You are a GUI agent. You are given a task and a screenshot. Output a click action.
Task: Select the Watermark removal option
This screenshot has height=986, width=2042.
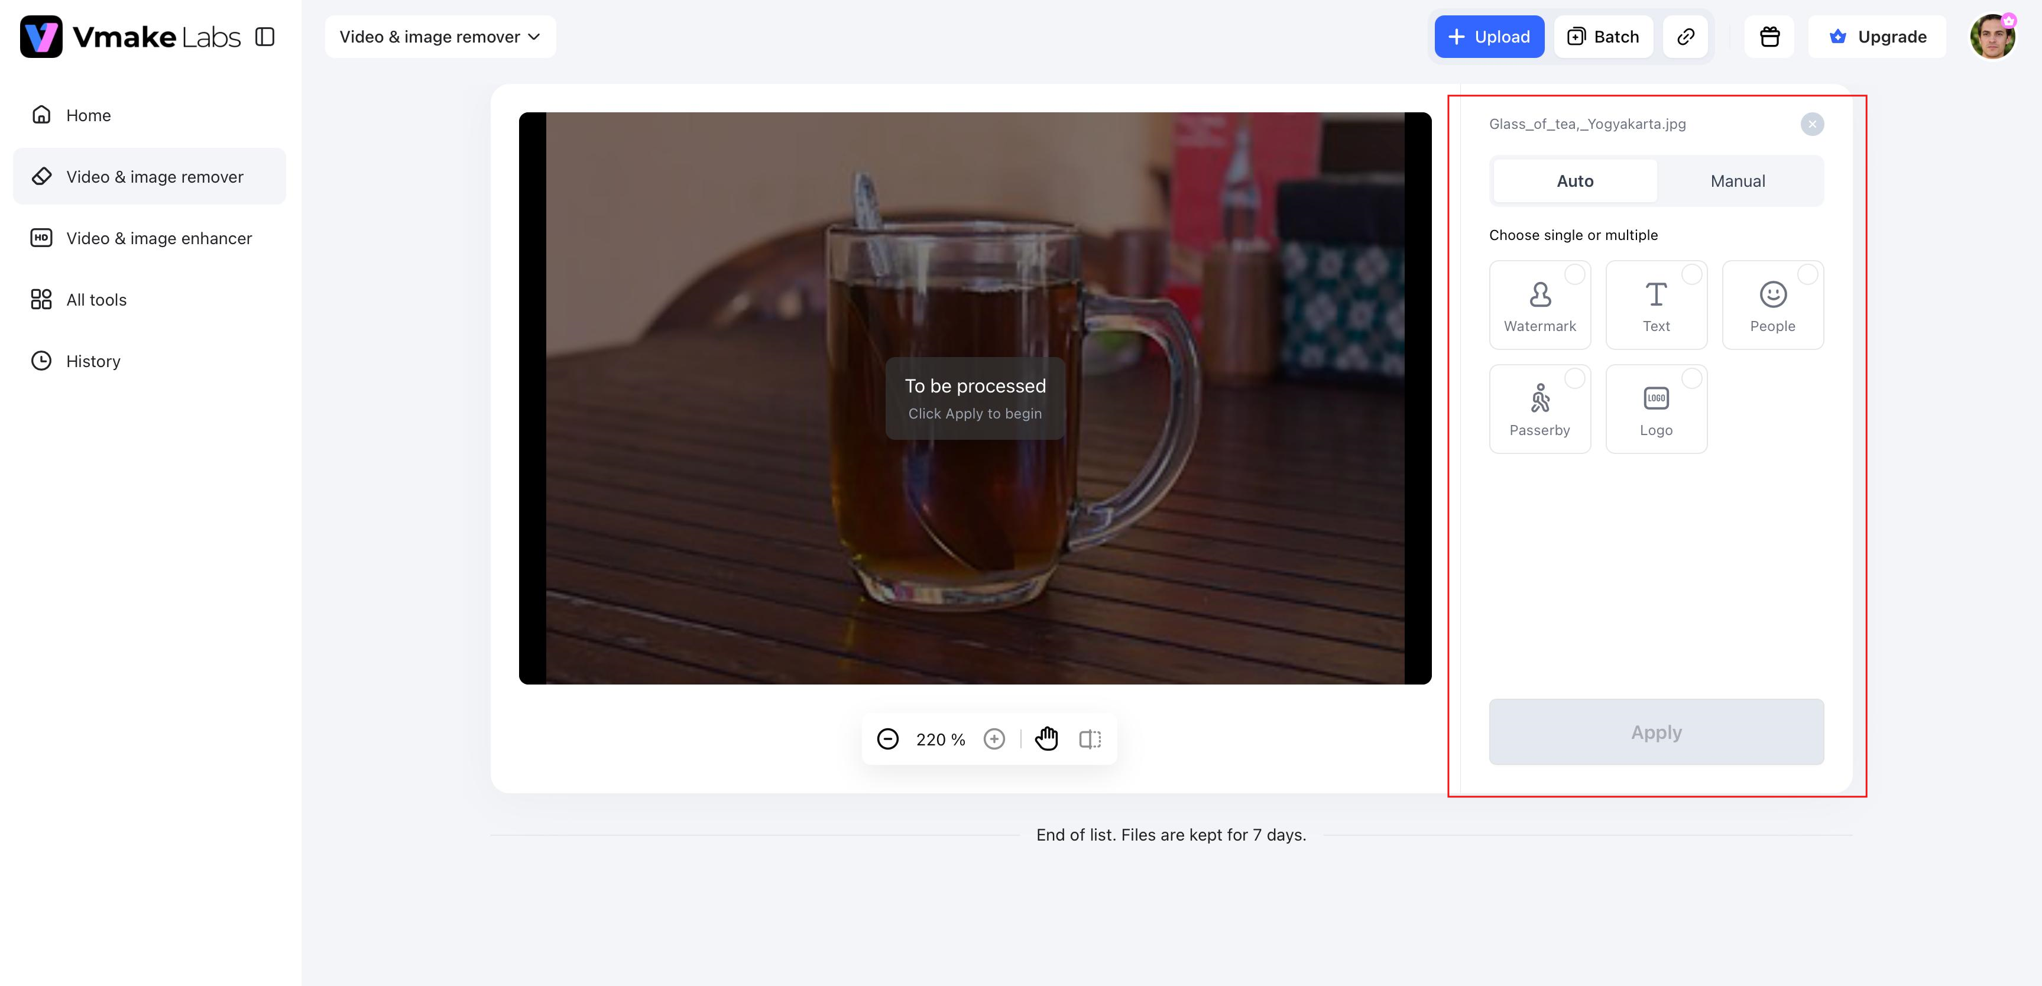click(x=1539, y=304)
